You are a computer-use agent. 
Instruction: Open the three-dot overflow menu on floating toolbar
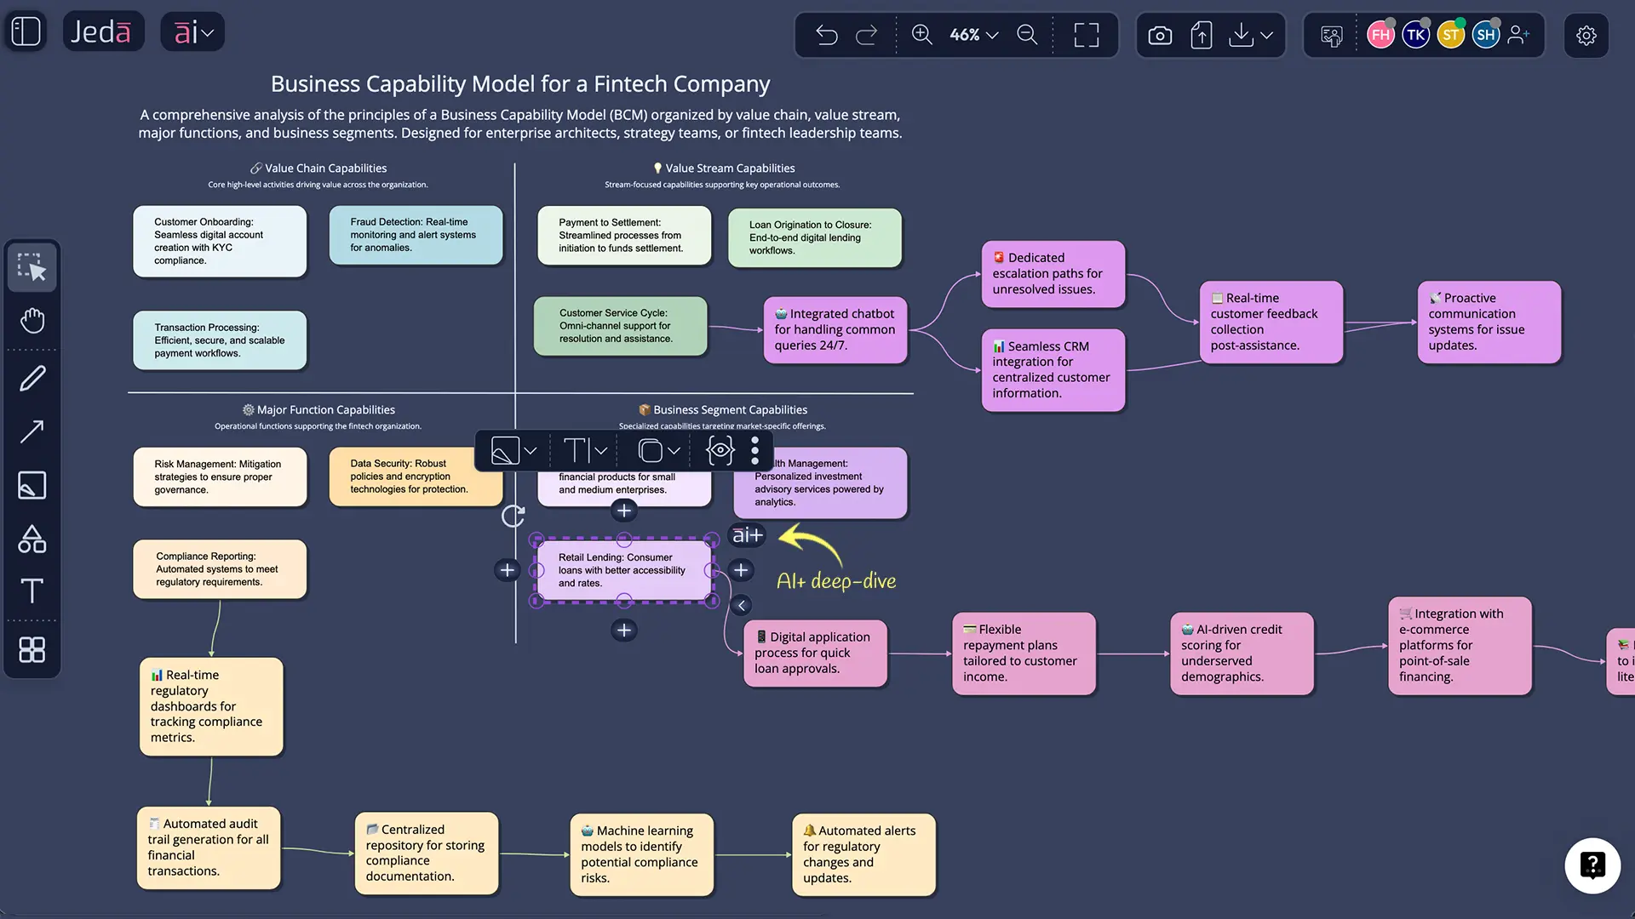[x=754, y=450]
